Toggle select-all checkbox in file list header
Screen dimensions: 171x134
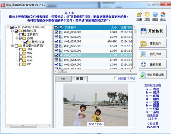click(x=56, y=27)
